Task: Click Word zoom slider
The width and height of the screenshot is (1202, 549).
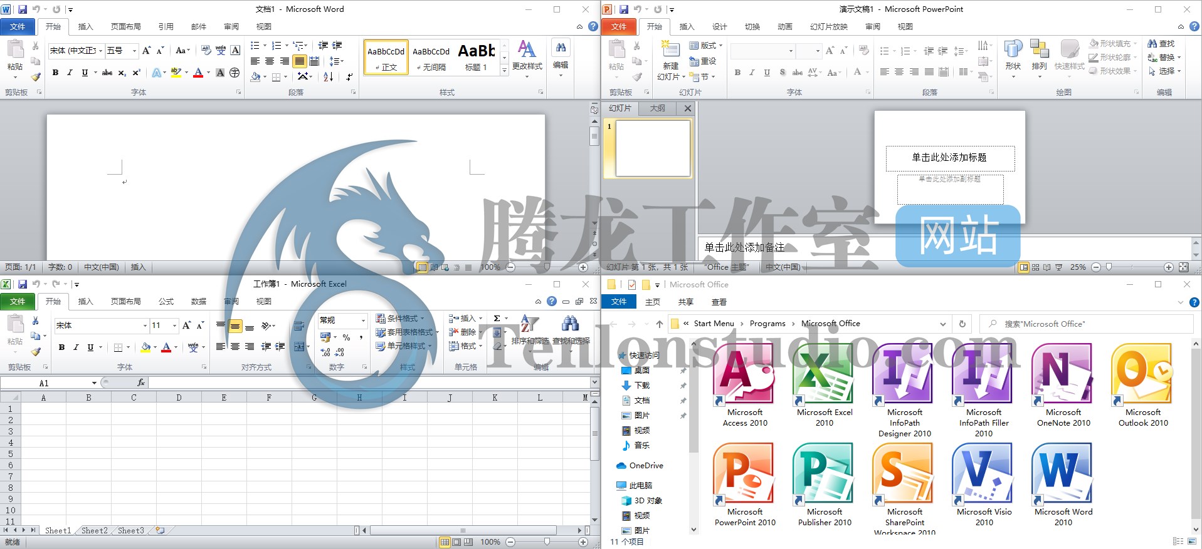Action: 547,267
